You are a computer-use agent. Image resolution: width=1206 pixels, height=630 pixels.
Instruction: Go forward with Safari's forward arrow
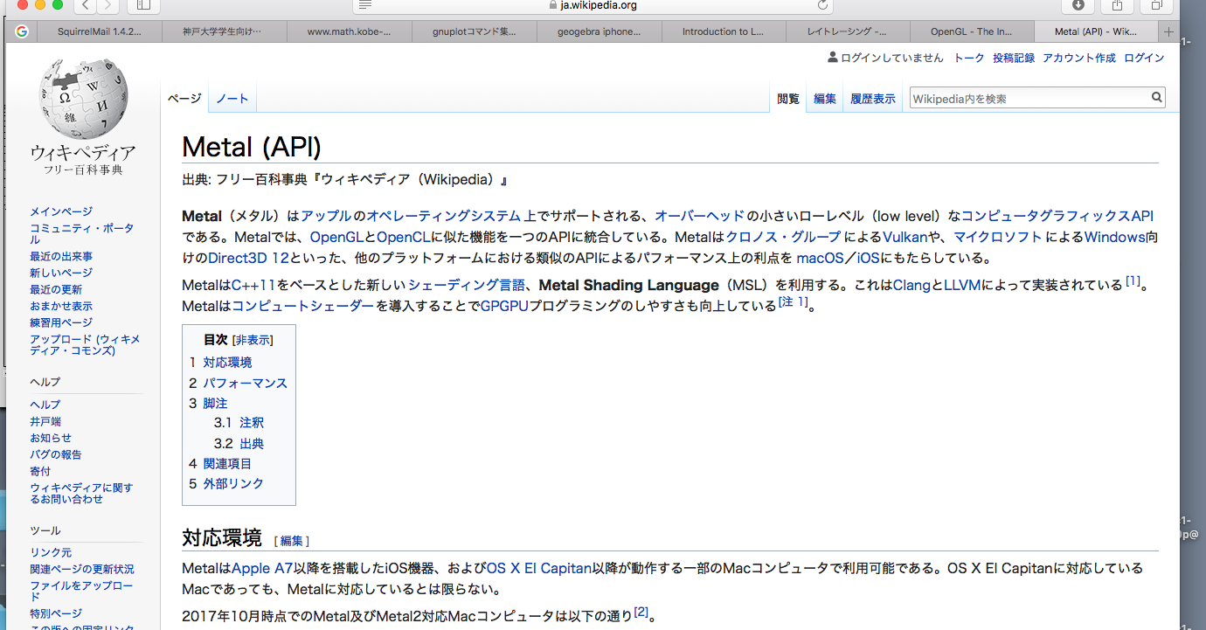pyautogui.click(x=108, y=5)
